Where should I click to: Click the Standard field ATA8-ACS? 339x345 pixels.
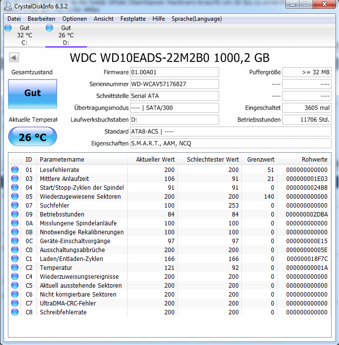pyautogui.click(x=230, y=131)
